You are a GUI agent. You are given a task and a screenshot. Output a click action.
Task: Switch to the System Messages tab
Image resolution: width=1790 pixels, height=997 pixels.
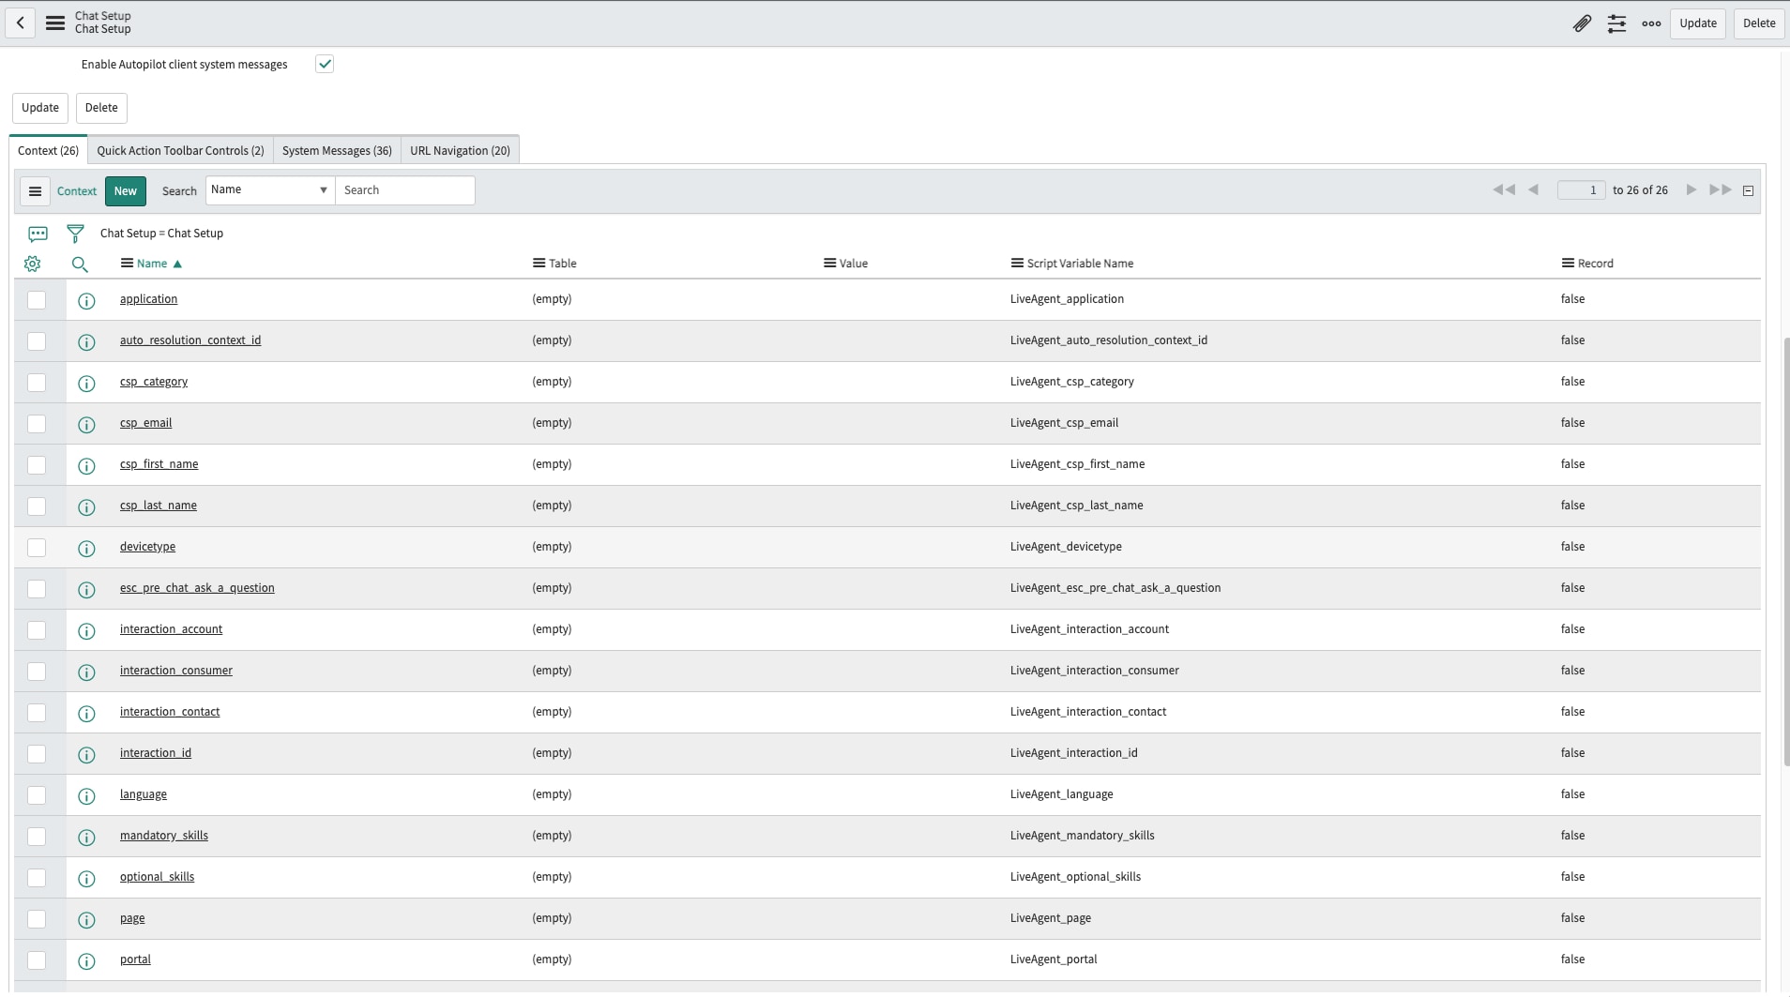pyautogui.click(x=337, y=151)
